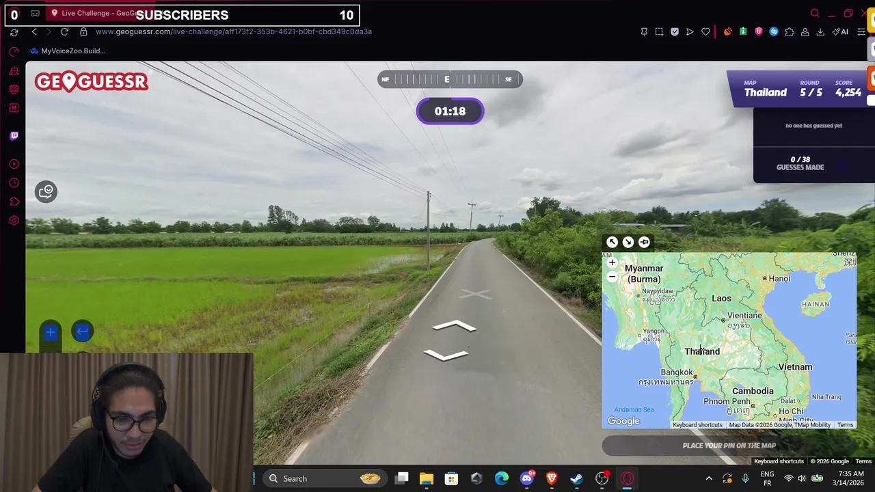Zoom in on the guess map
Viewport: 875px width, 492px height.
click(612, 262)
